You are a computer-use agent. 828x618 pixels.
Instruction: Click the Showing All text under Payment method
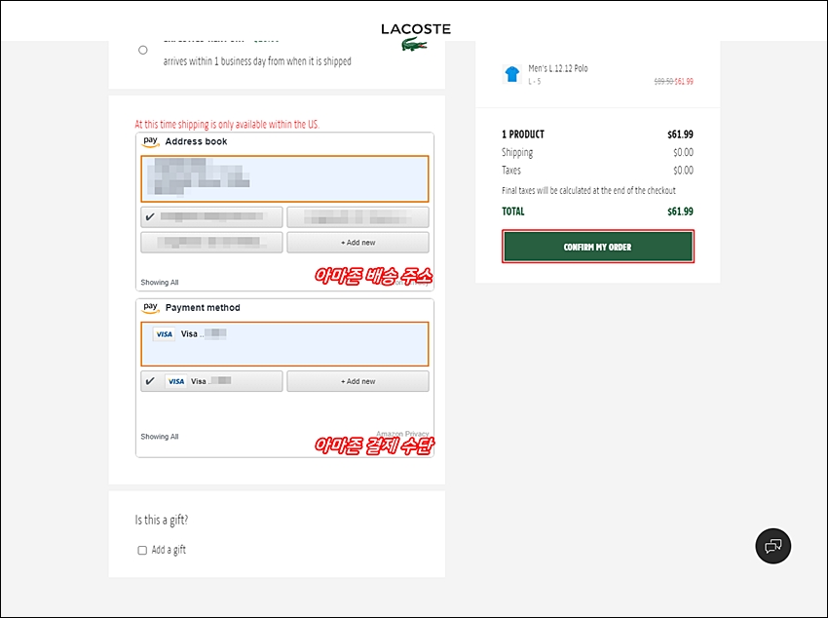tap(160, 437)
